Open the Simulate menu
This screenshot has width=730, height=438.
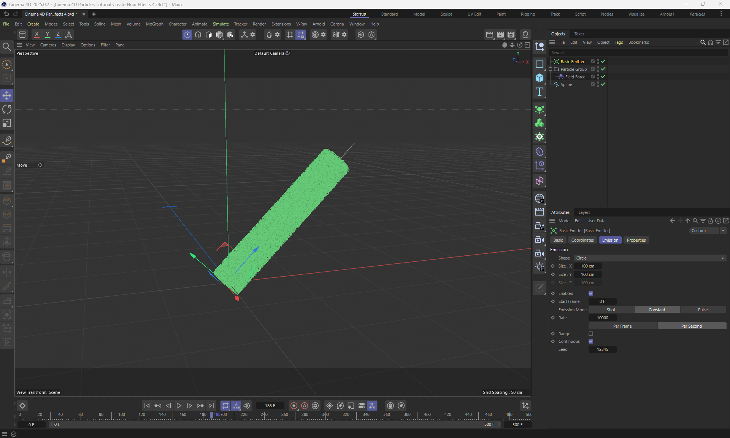pos(221,24)
